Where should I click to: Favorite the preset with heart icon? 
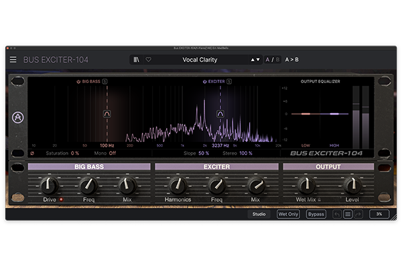coord(148,59)
